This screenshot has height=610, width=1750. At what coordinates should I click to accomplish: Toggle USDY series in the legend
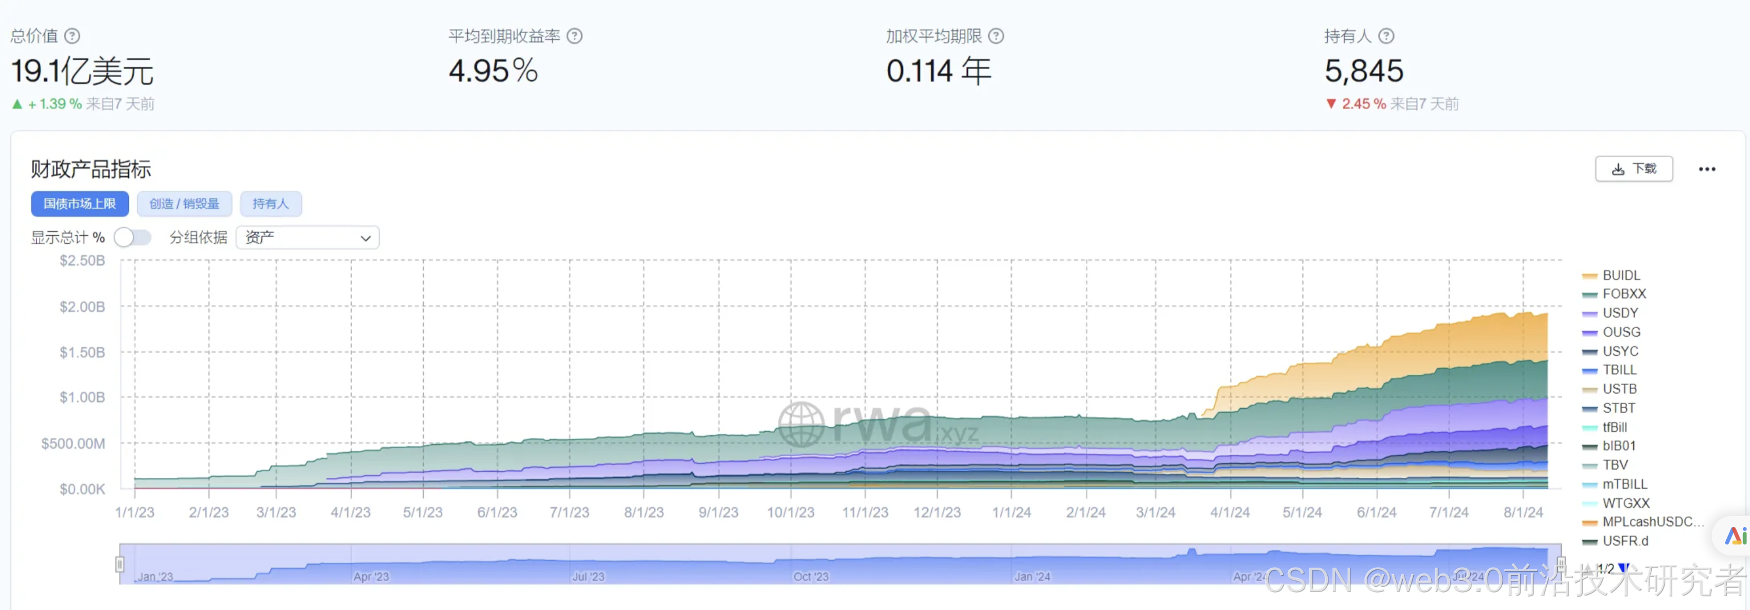click(1610, 313)
